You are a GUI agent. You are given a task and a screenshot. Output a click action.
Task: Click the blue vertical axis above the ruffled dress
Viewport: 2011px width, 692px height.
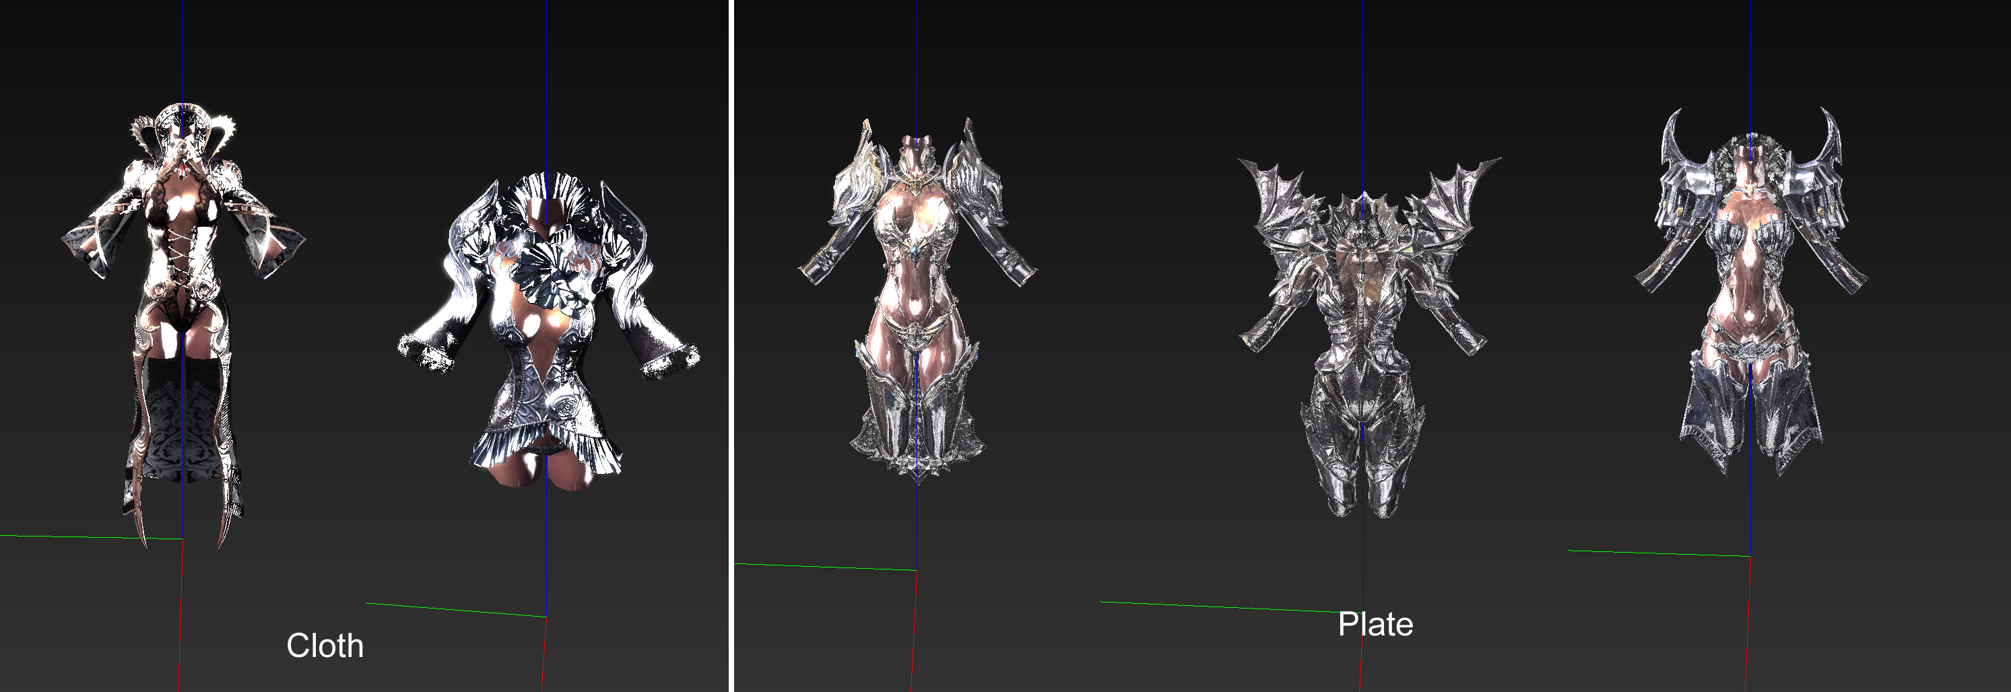point(546,85)
